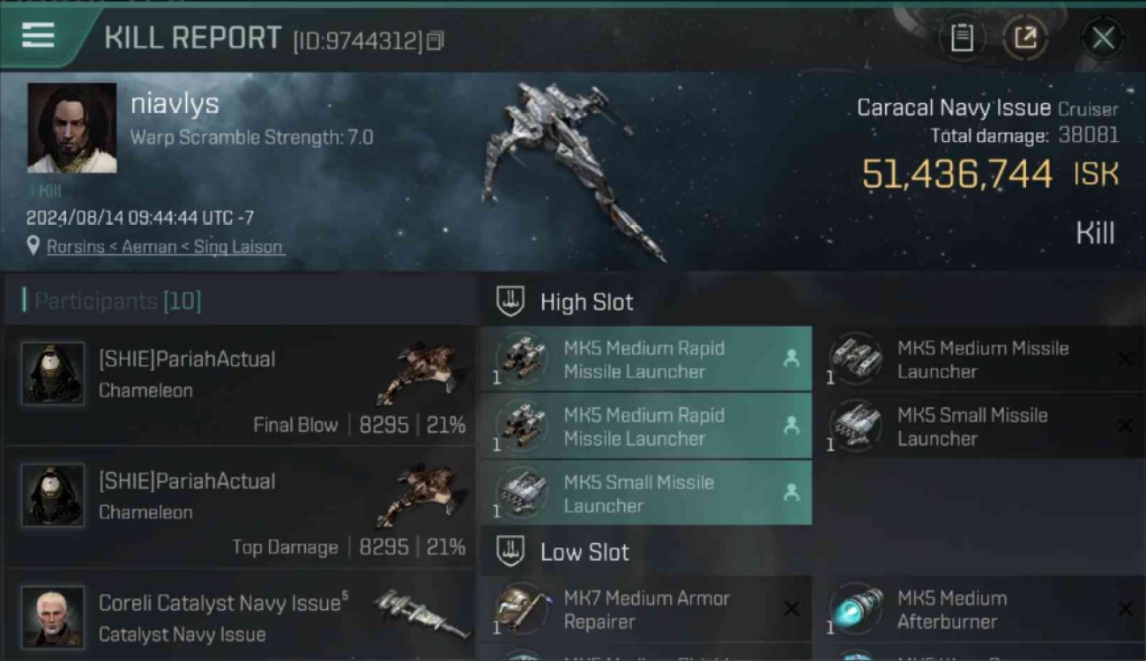Screen dimensions: 1146x661
Task: Click the share export icon
Action: pyautogui.click(x=1025, y=38)
